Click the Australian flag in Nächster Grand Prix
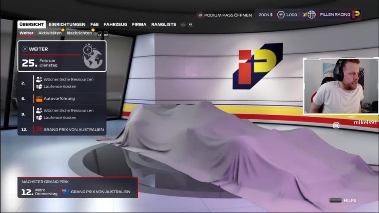379x213 pixels. pyautogui.click(x=65, y=192)
